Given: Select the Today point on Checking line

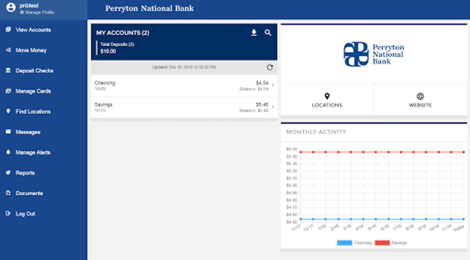Looking at the screenshot, I should tap(464, 219).
